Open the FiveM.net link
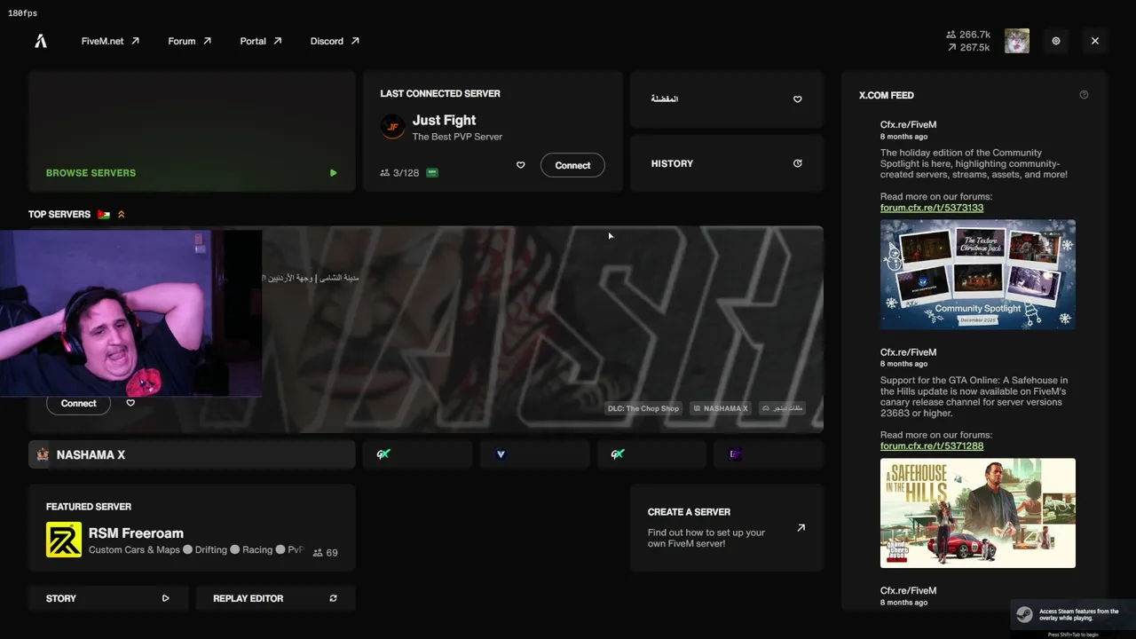Viewport: 1136px width, 639px height. point(110,41)
